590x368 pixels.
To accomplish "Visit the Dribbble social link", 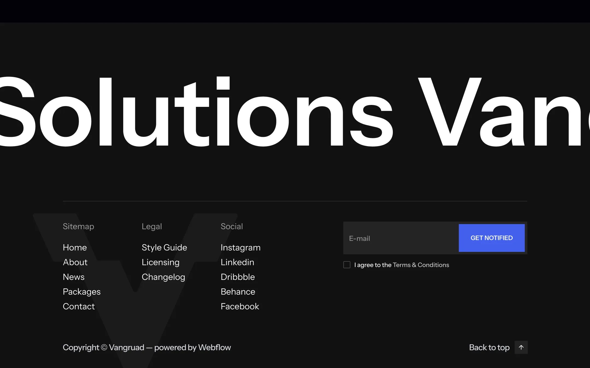I will (238, 277).
